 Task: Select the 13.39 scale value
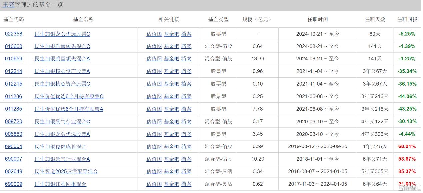(258, 59)
